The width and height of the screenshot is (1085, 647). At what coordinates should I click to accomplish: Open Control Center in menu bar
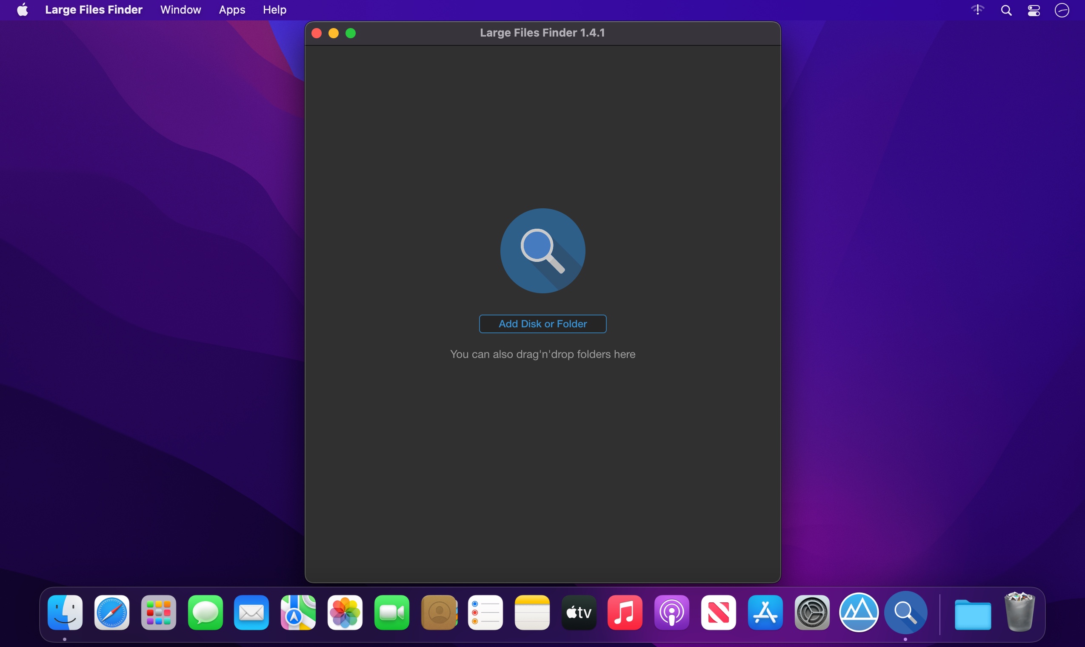click(1034, 10)
